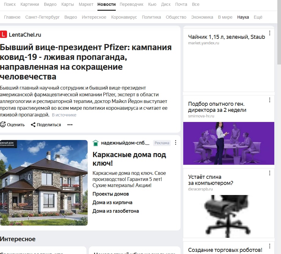Click the purple office meeting banner image

pos(229,143)
